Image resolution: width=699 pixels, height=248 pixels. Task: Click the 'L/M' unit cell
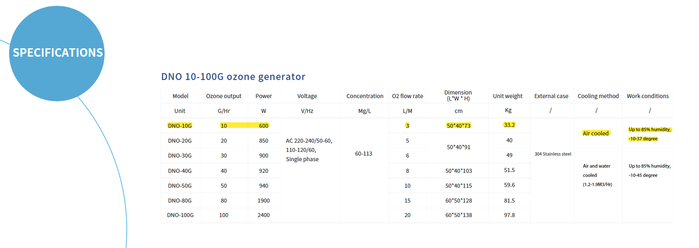408,111
